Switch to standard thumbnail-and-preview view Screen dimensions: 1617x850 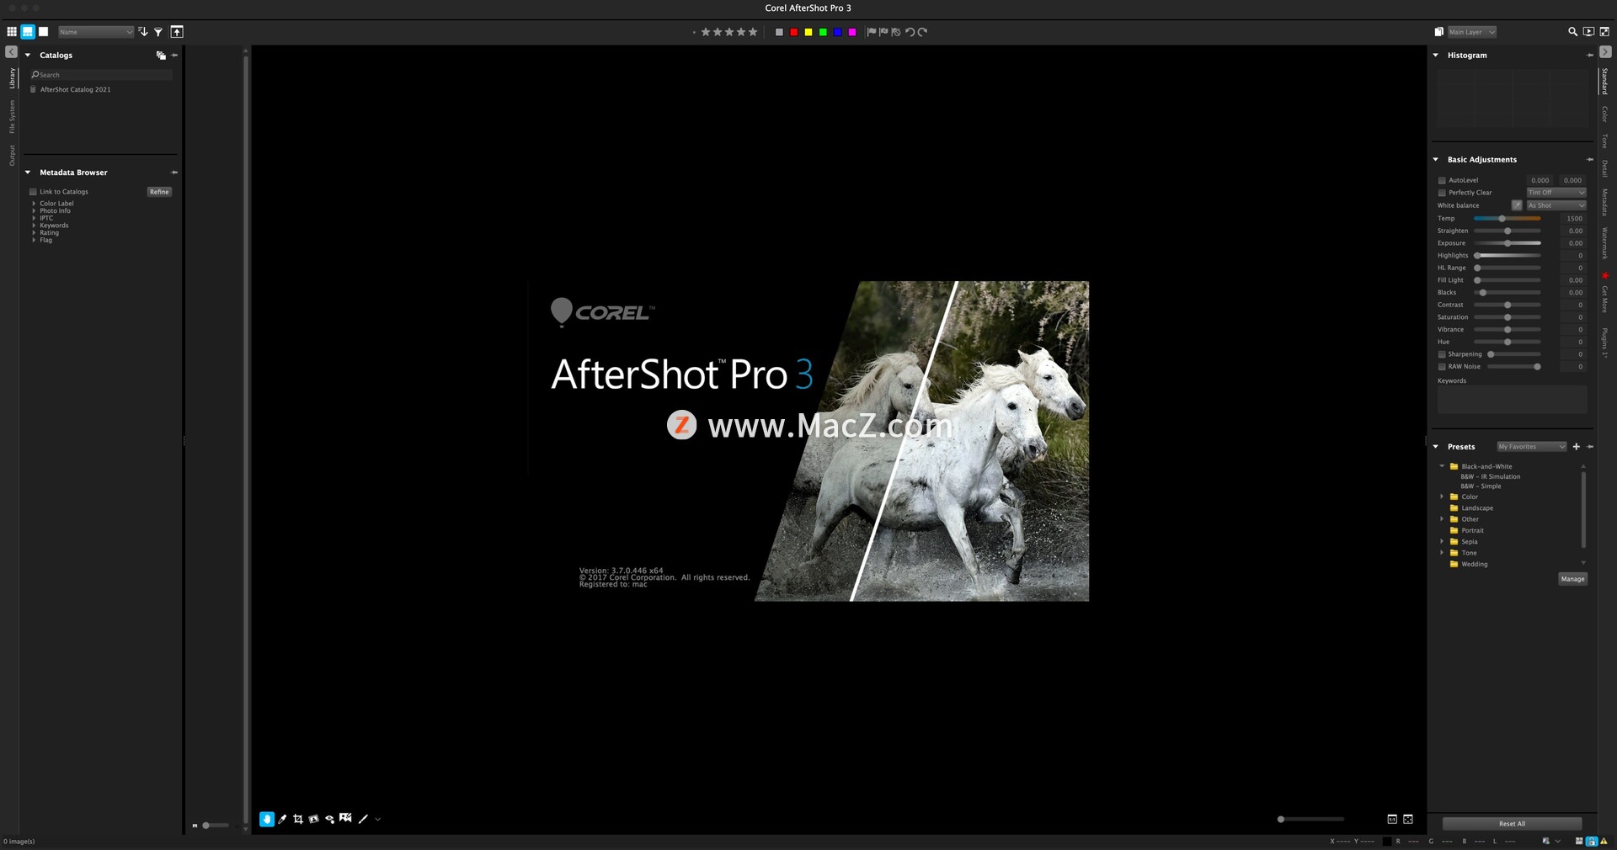[28, 32]
